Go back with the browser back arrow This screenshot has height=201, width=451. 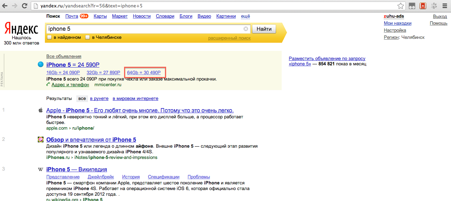(x=5, y=6)
